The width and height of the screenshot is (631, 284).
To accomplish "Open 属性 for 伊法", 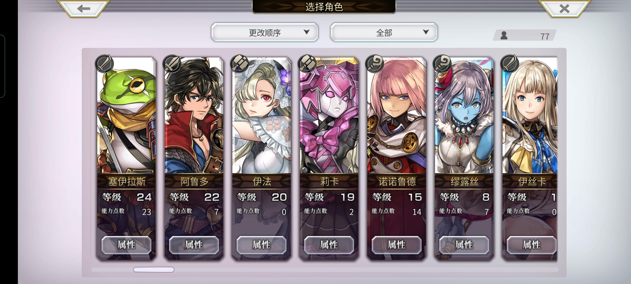I will [x=261, y=245].
